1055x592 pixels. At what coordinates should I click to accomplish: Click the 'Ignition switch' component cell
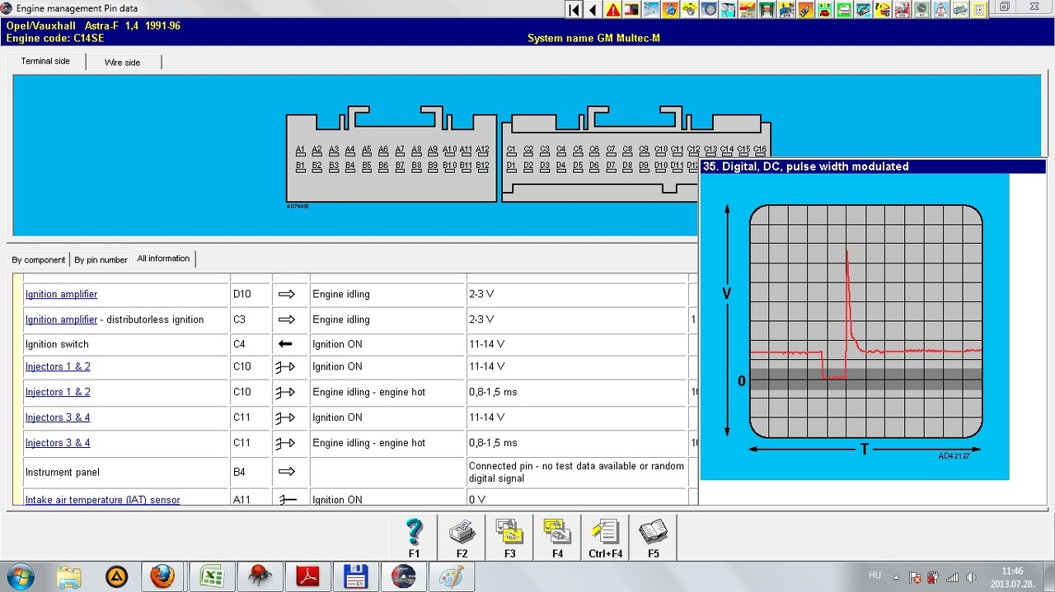coord(126,344)
